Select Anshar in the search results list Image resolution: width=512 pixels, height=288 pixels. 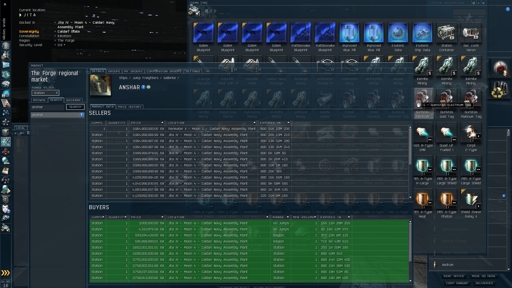[58, 115]
